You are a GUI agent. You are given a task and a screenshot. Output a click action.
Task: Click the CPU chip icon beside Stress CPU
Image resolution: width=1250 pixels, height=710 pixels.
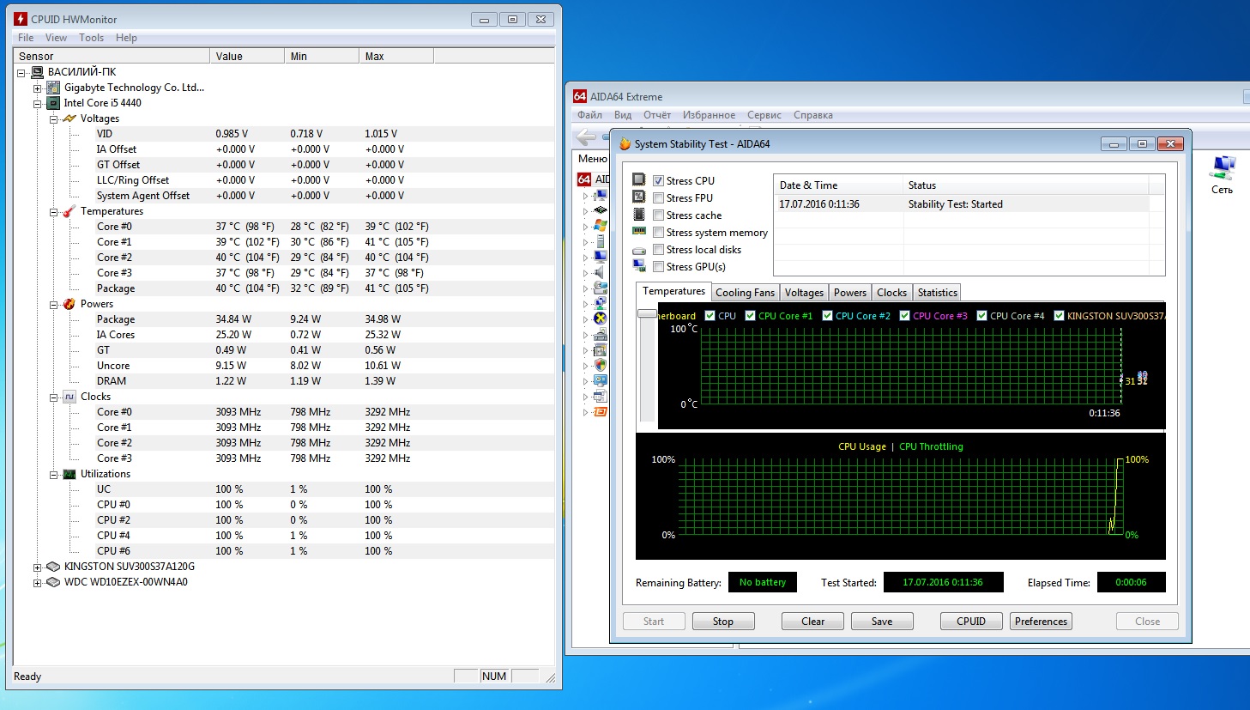click(x=639, y=179)
